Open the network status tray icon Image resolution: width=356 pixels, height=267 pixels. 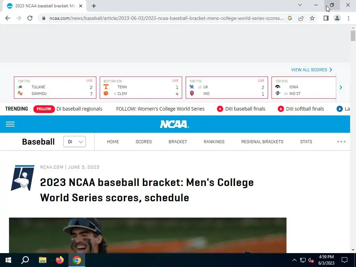pyautogui.click(x=303, y=260)
